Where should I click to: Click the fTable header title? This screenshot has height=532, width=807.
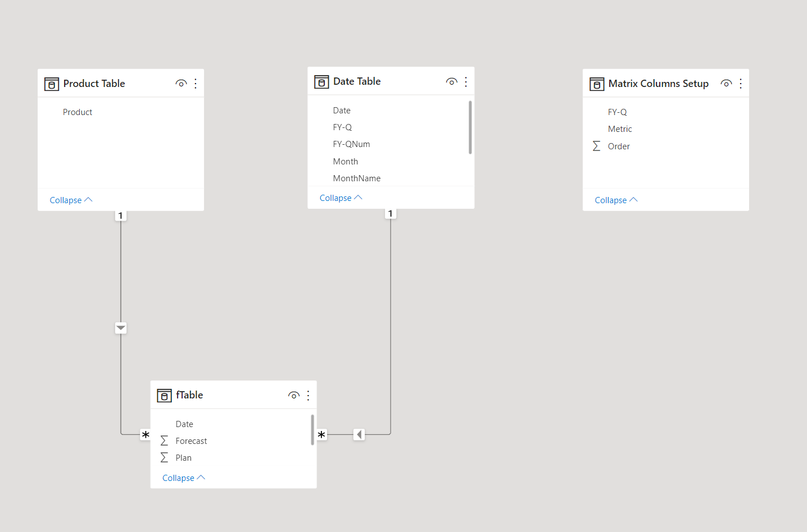pos(189,395)
